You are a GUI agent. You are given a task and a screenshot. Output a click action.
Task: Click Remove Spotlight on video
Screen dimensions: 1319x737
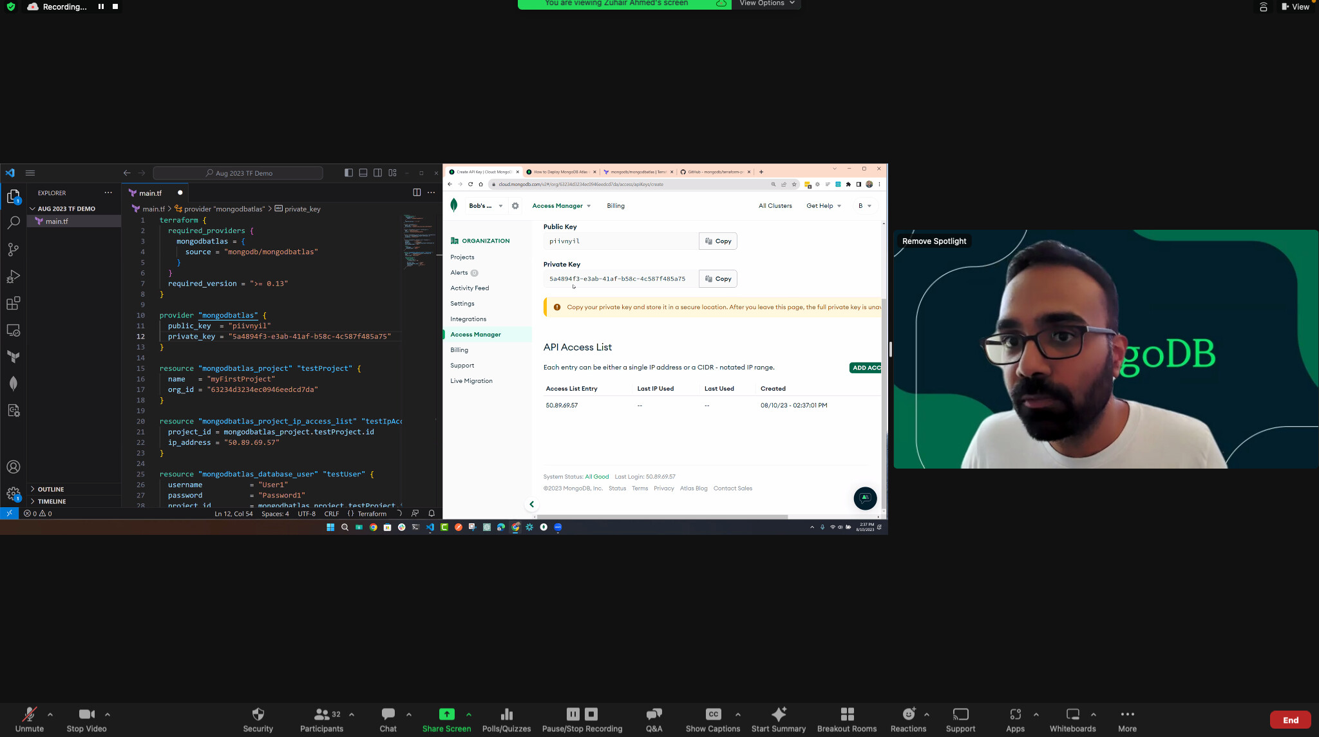coord(934,241)
